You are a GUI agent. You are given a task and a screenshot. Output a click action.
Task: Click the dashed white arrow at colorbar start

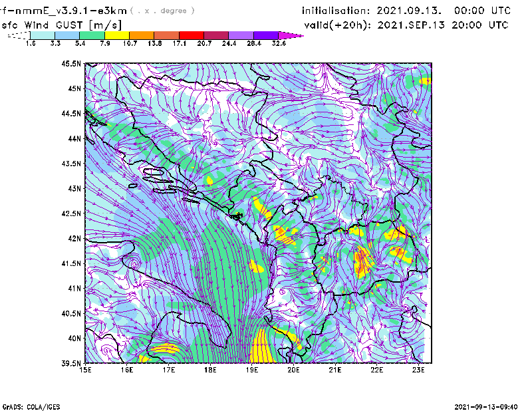point(19,35)
